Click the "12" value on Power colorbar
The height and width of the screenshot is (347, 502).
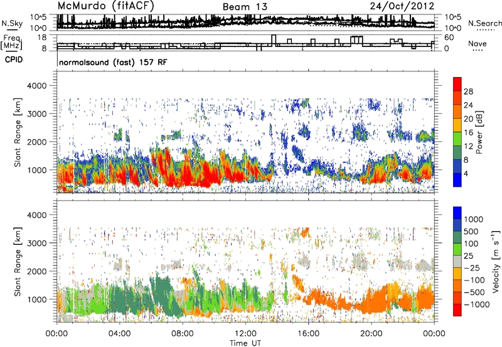point(468,147)
